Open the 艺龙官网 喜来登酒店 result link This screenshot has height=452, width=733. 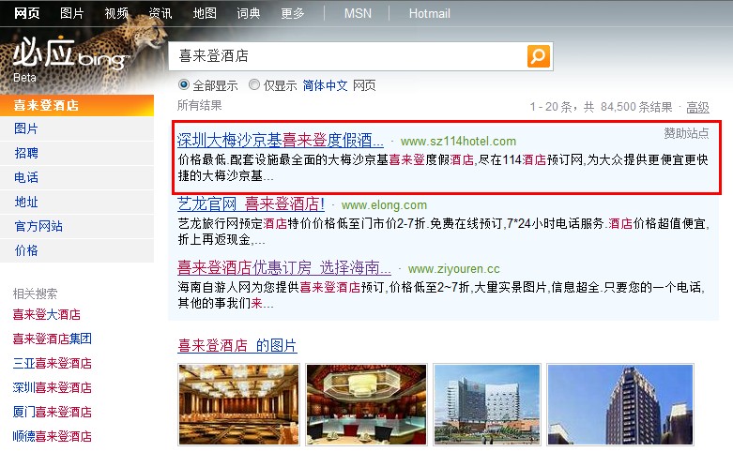tap(251, 204)
